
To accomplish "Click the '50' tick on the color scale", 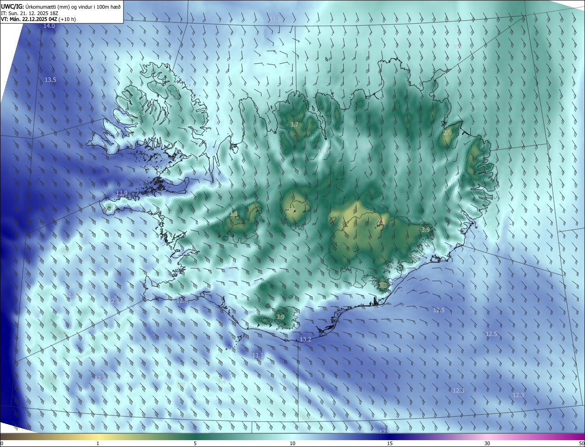I will click(x=581, y=443).
